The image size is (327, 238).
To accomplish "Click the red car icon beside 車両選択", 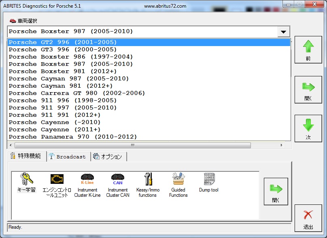I will (x=13, y=21).
